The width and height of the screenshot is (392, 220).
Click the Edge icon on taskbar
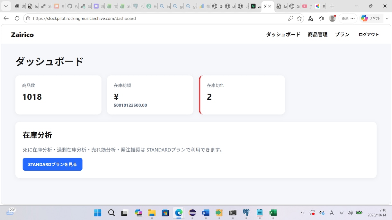179,213
